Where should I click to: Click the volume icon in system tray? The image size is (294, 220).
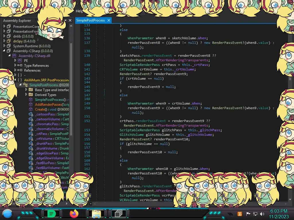point(262,214)
